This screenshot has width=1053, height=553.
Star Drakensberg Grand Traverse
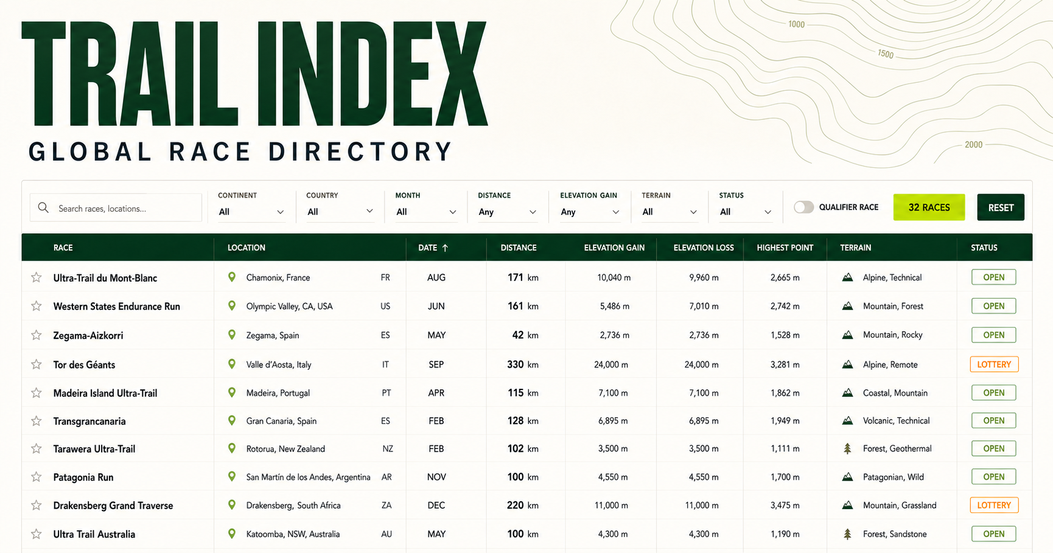tap(37, 506)
